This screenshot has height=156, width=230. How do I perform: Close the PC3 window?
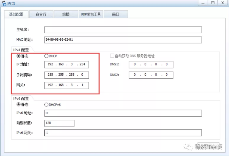(223, 3)
